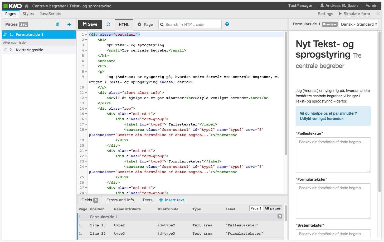Open the Errors and info tab

pyautogui.click(x=120, y=200)
